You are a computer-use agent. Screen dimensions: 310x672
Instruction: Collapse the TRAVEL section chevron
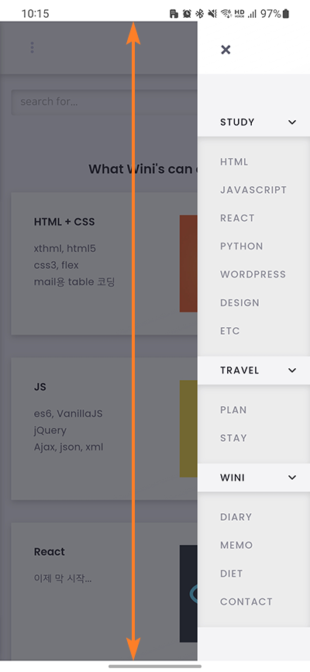pyautogui.click(x=292, y=370)
